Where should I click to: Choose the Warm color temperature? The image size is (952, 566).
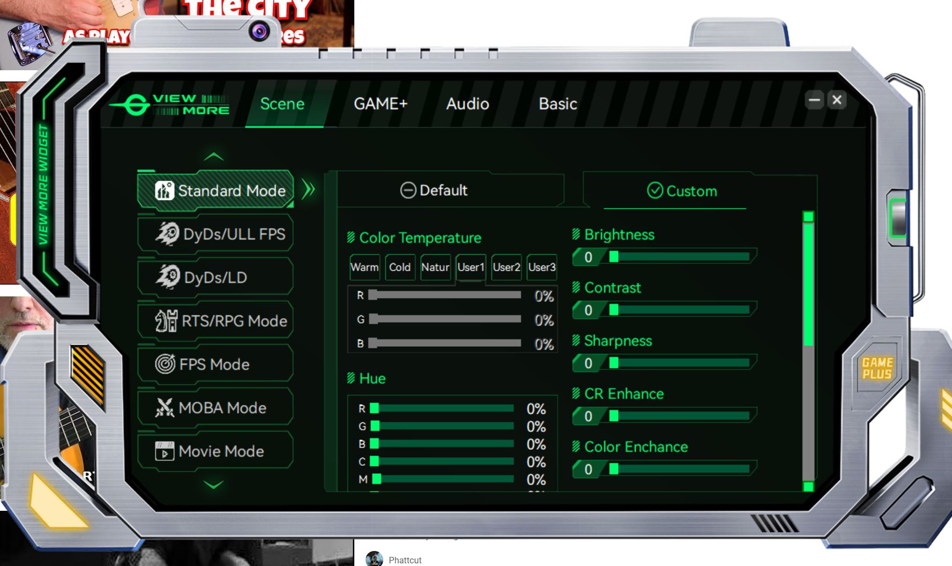pos(365,267)
